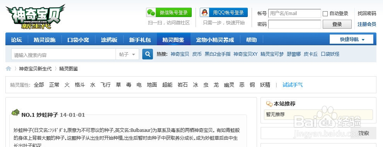
Task: Open the 口袋小窝 nav tab
Action: 78,40
